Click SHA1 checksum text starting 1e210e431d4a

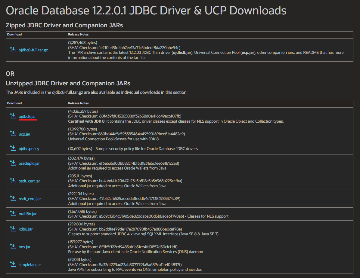124,48
